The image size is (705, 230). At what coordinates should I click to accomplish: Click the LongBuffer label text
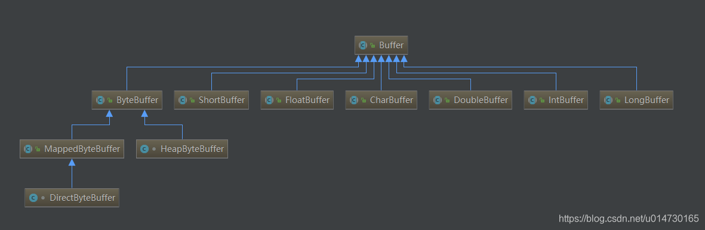[646, 100]
